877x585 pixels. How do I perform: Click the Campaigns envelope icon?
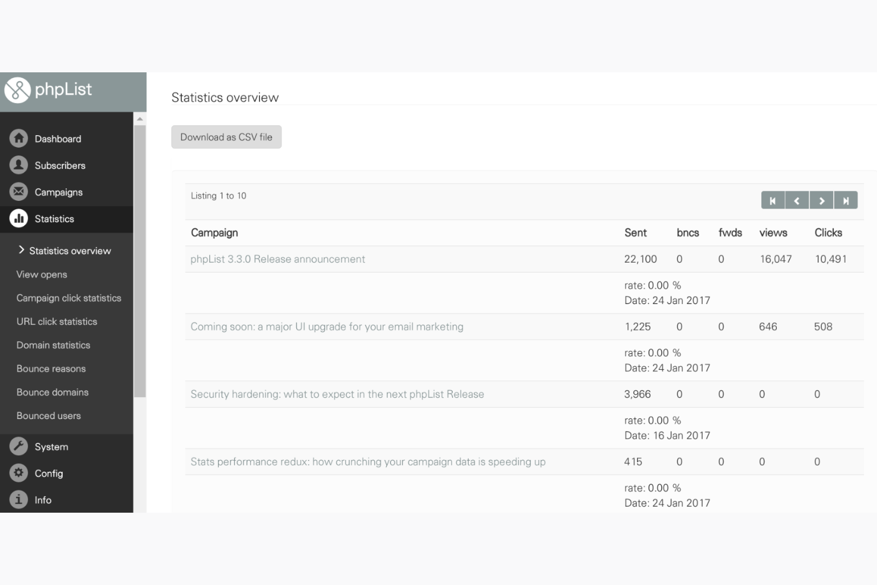point(19,192)
